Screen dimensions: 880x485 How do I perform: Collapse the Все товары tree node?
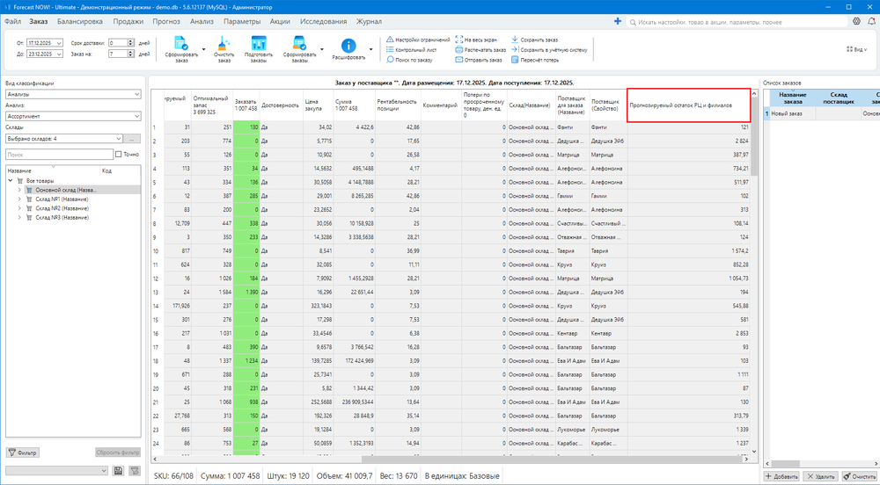coord(10,180)
